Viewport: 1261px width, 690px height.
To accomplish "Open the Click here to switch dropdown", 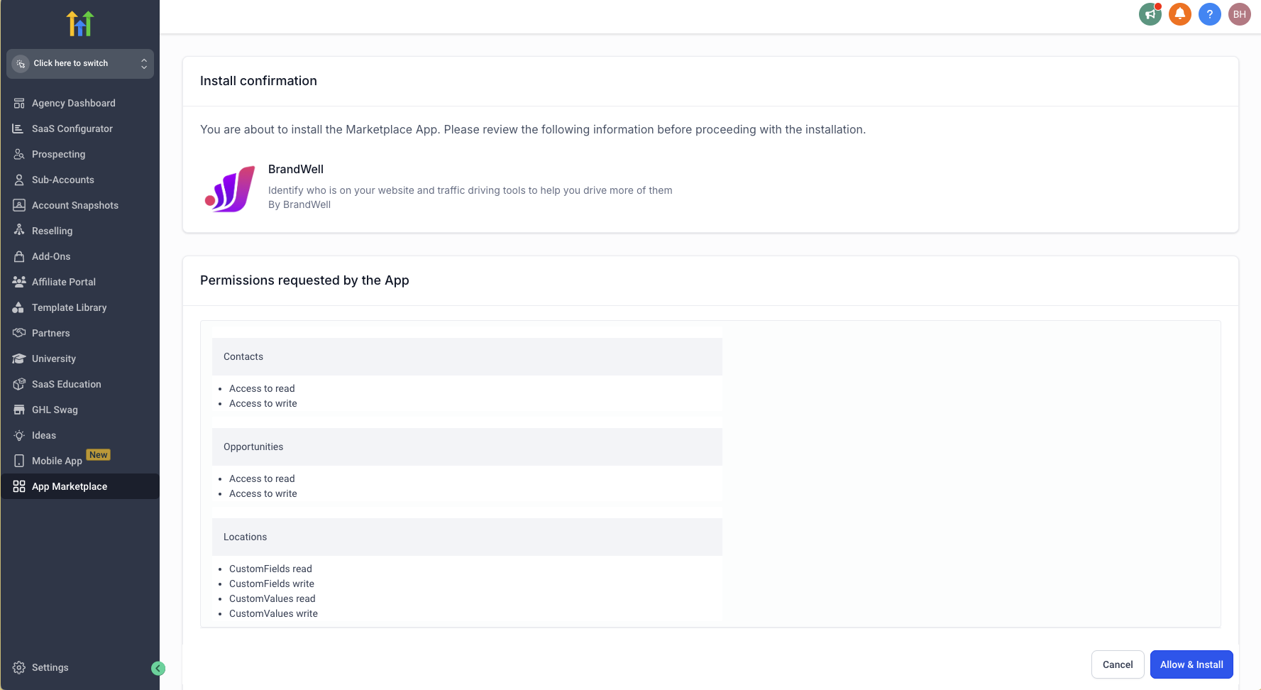I will 80,63.
